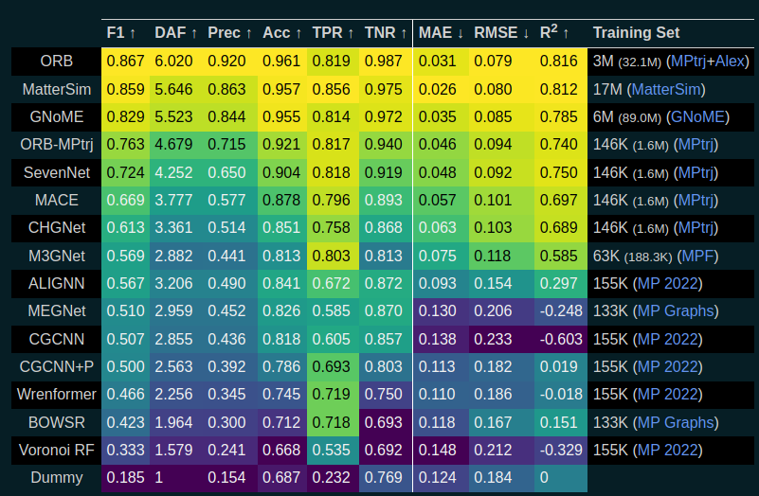Sort by Prec column header

(229, 33)
